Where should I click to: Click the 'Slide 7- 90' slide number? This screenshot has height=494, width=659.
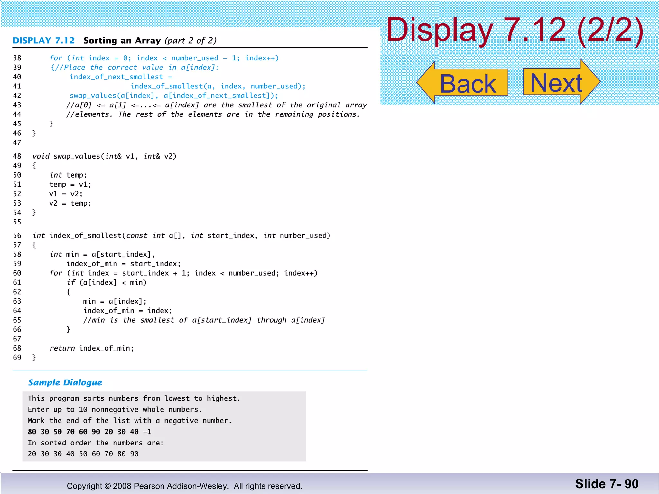[607, 484]
